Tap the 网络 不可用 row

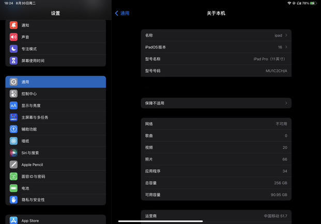pyautogui.click(x=216, y=124)
